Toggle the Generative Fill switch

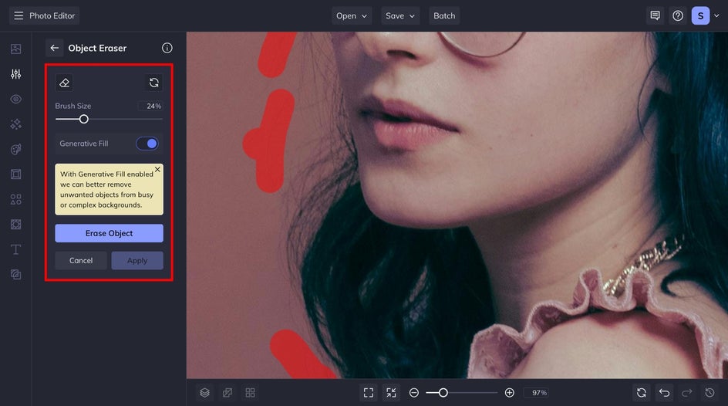(x=147, y=144)
